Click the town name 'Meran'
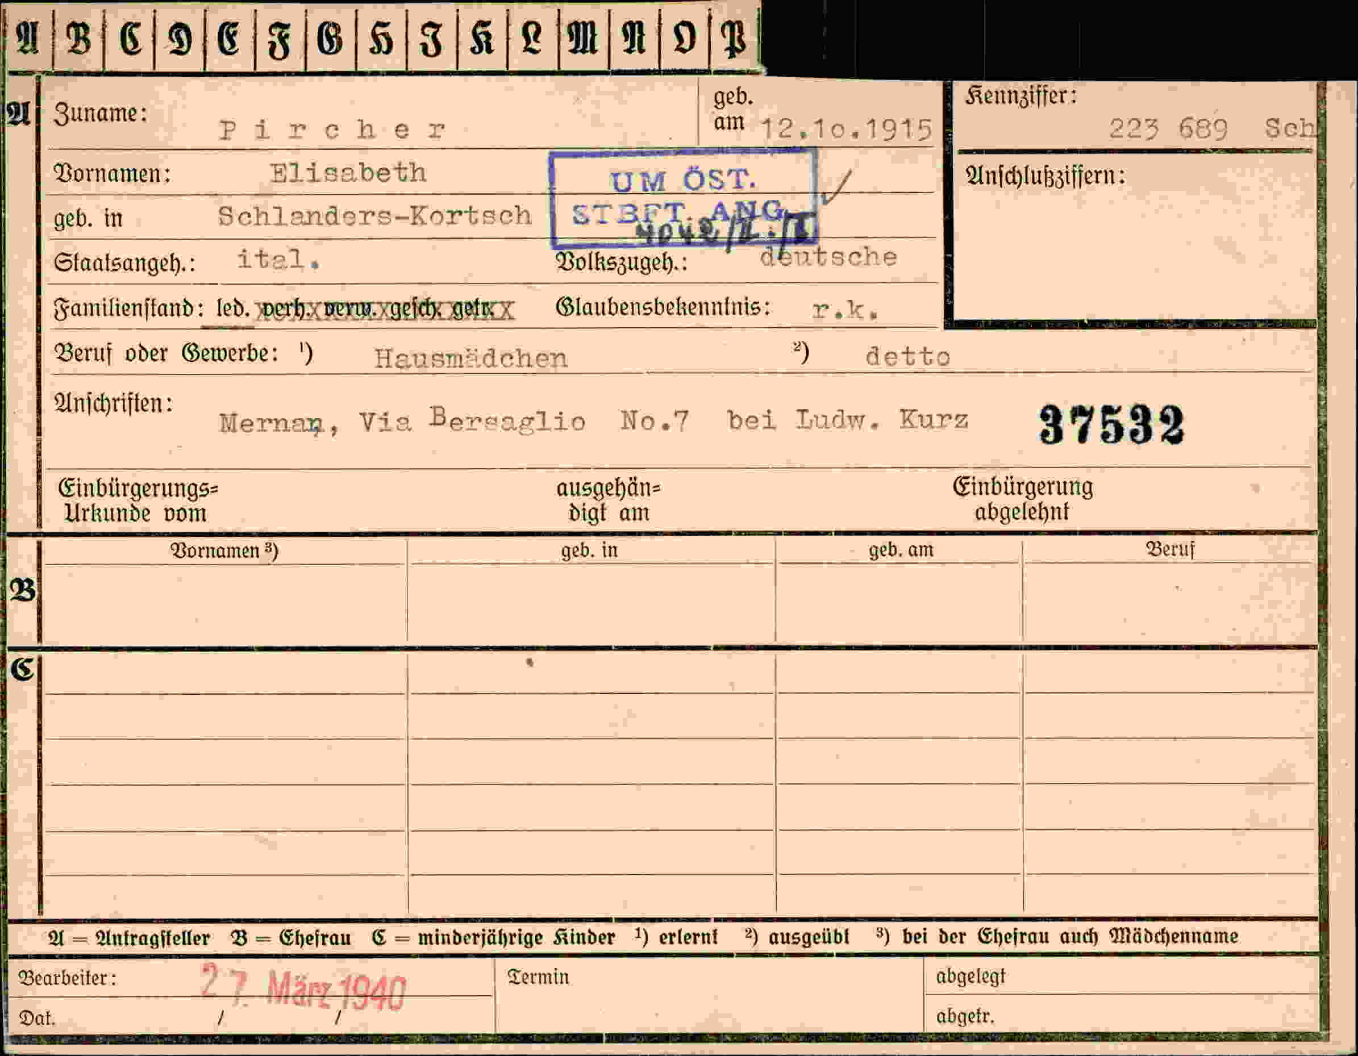The height and width of the screenshot is (1056, 1358). (x=271, y=423)
